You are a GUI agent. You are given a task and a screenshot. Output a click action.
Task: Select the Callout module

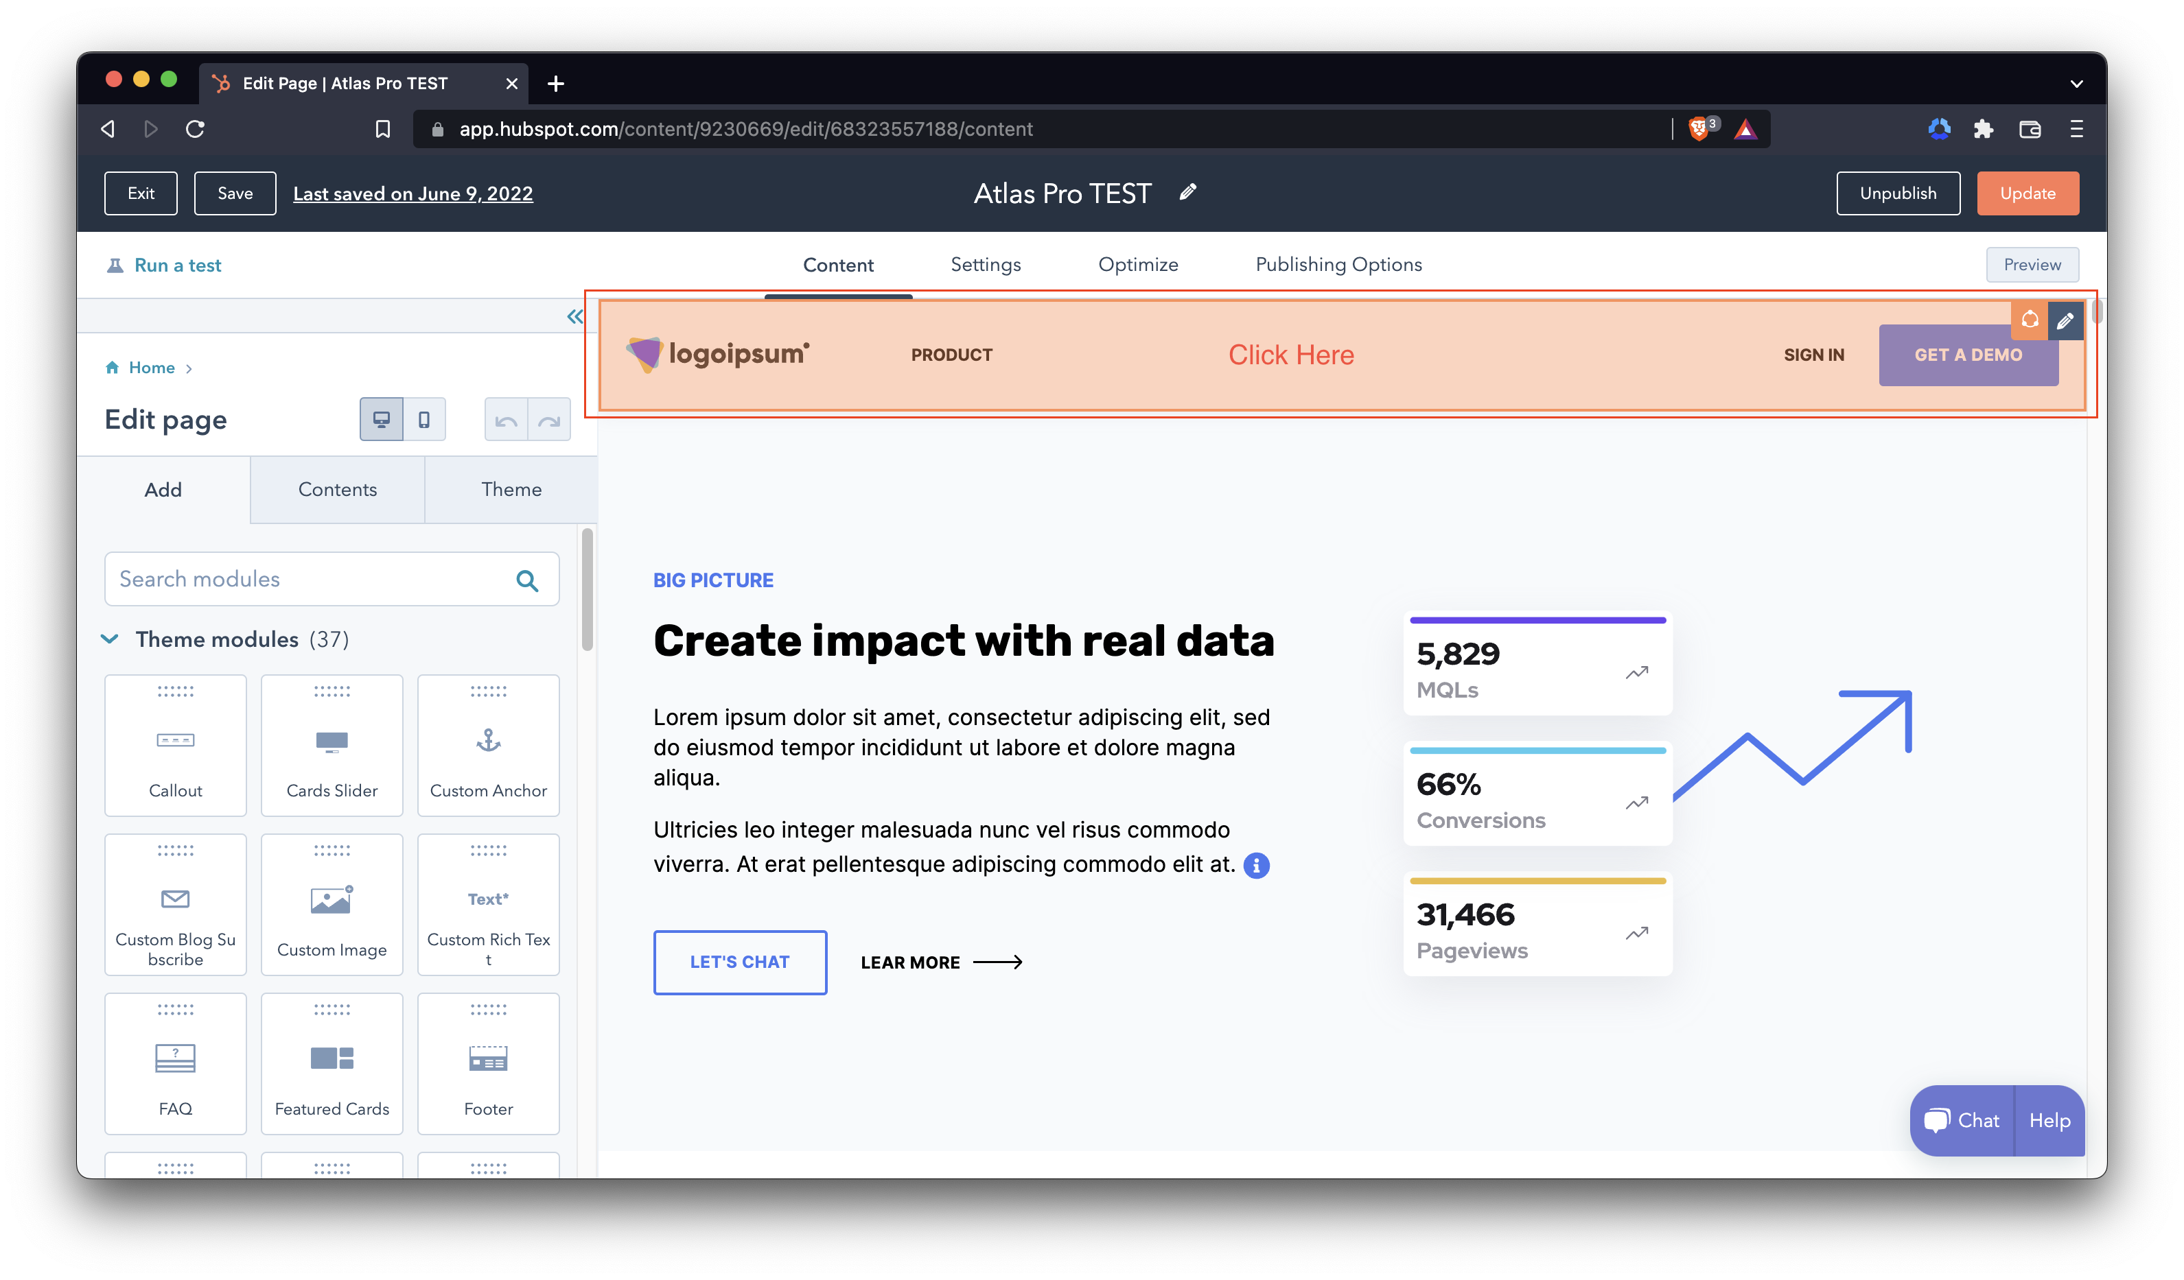click(175, 746)
